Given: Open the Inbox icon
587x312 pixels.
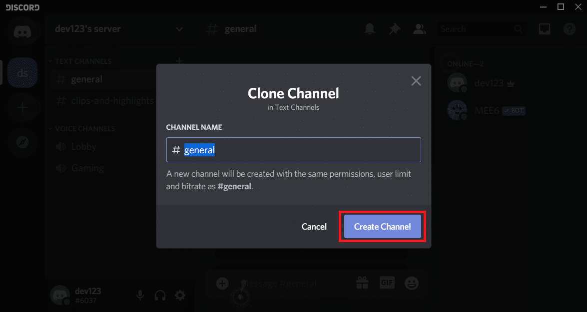Looking at the screenshot, I should 544,28.
